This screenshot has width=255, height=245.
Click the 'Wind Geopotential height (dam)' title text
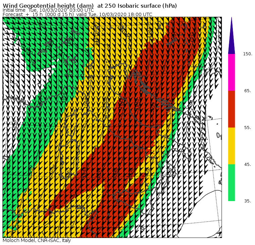coord(48,6)
